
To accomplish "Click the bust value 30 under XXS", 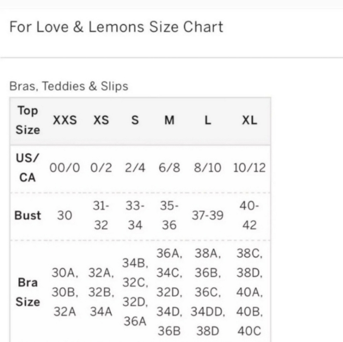I will point(65,216).
